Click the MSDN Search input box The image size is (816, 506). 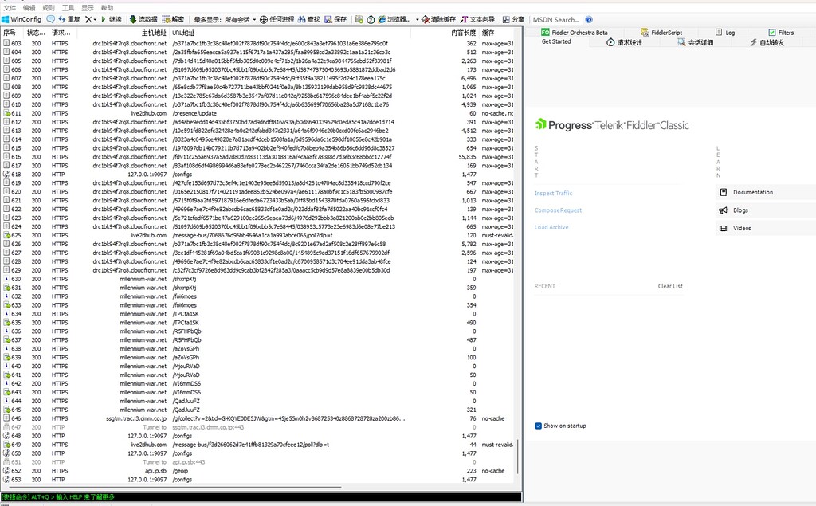pyautogui.click(x=556, y=19)
